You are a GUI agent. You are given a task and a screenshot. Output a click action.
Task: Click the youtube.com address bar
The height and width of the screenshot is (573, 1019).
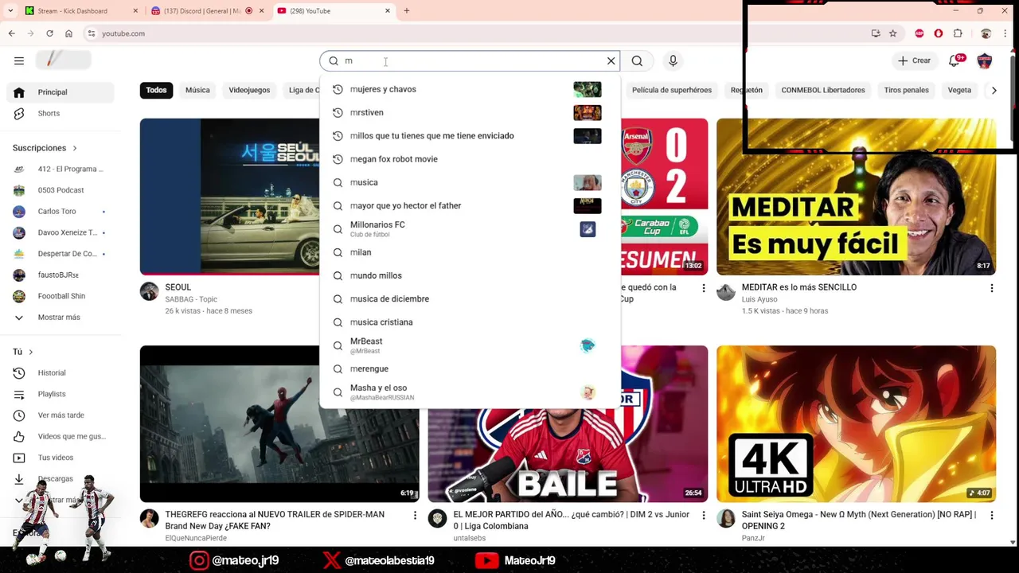pos(478,33)
